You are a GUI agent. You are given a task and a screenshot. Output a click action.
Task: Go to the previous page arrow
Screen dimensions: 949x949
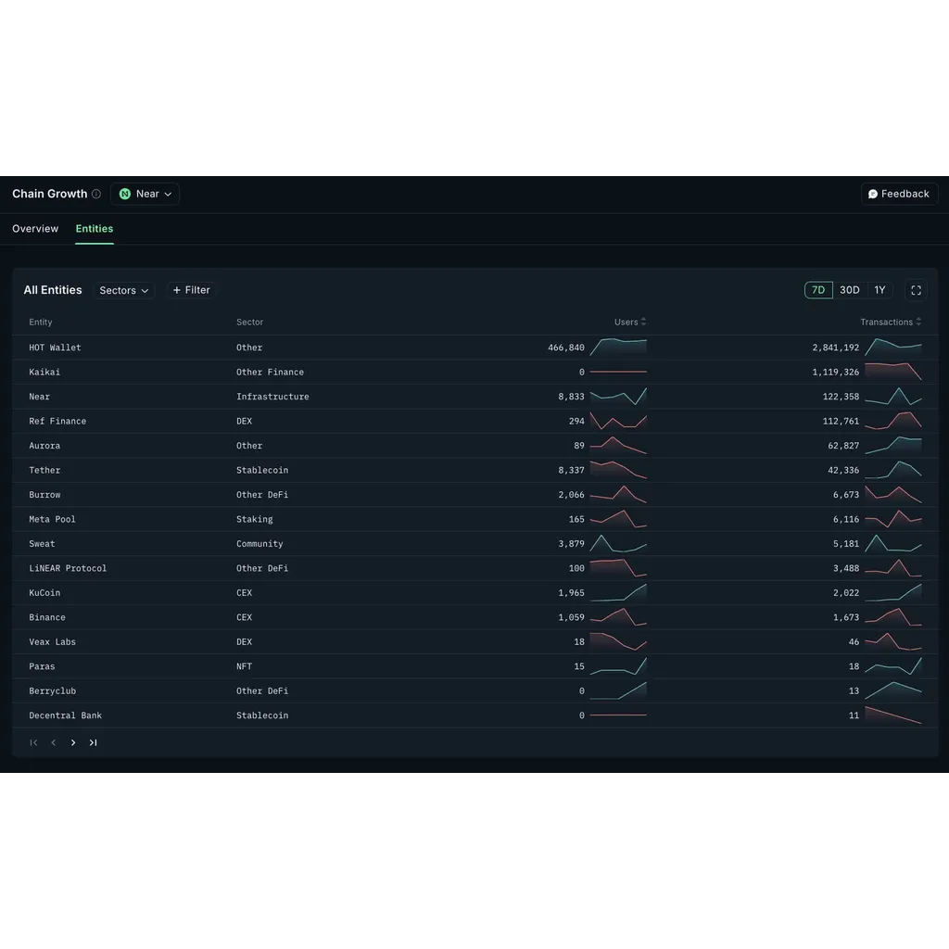click(x=53, y=742)
